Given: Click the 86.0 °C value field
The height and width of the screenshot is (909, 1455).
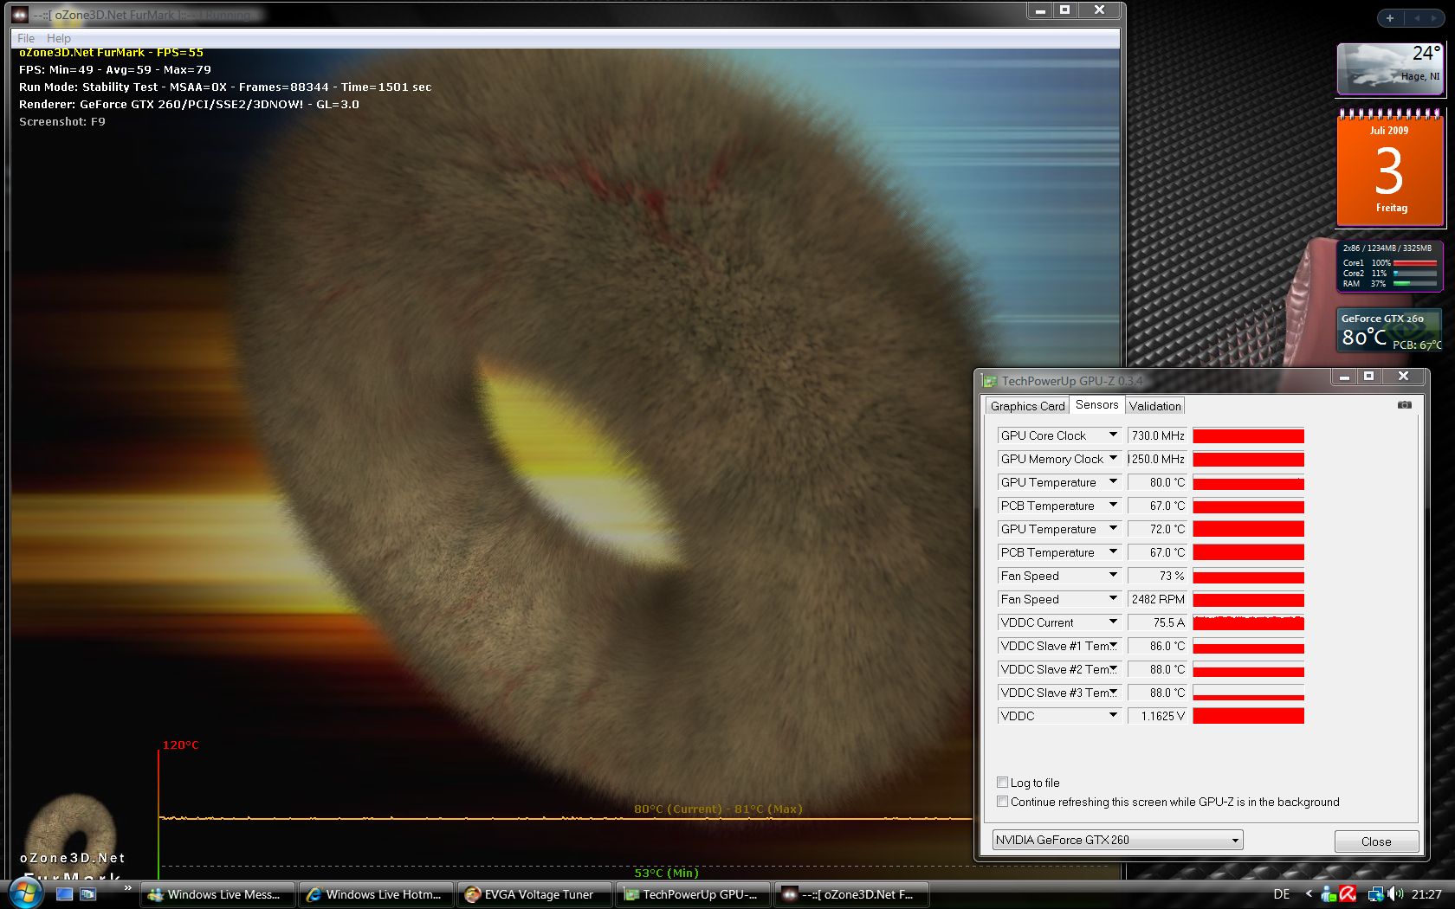Looking at the screenshot, I should [1157, 646].
